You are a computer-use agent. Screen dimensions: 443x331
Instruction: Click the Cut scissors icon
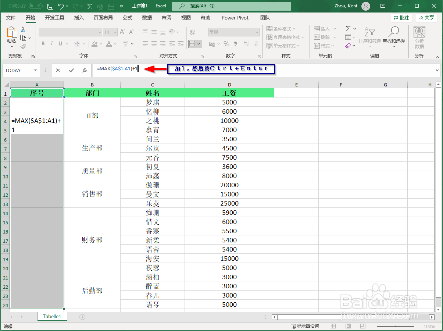(x=23, y=29)
